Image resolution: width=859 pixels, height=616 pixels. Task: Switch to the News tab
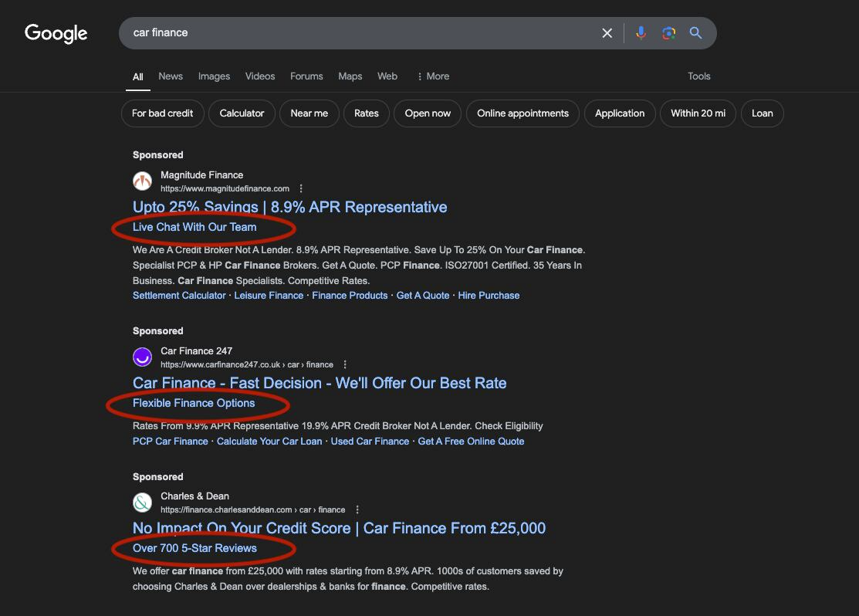(x=171, y=76)
